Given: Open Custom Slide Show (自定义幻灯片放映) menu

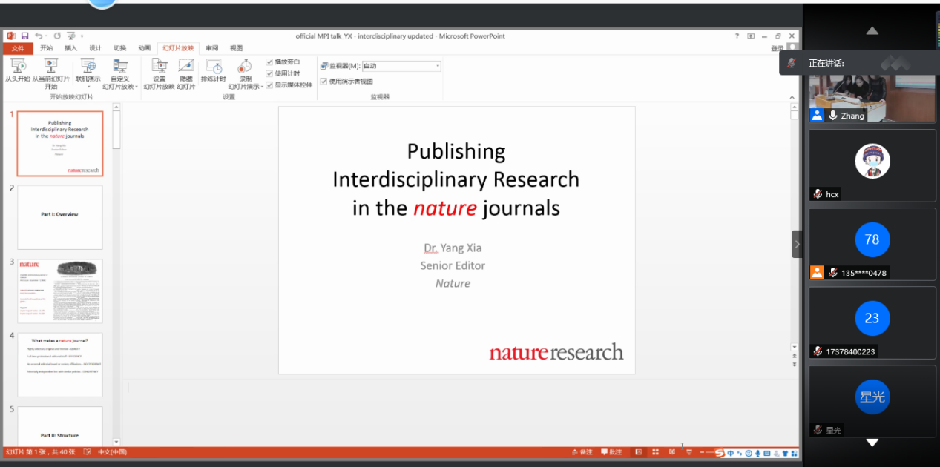Looking at the screenshot, I should (120, 74).
